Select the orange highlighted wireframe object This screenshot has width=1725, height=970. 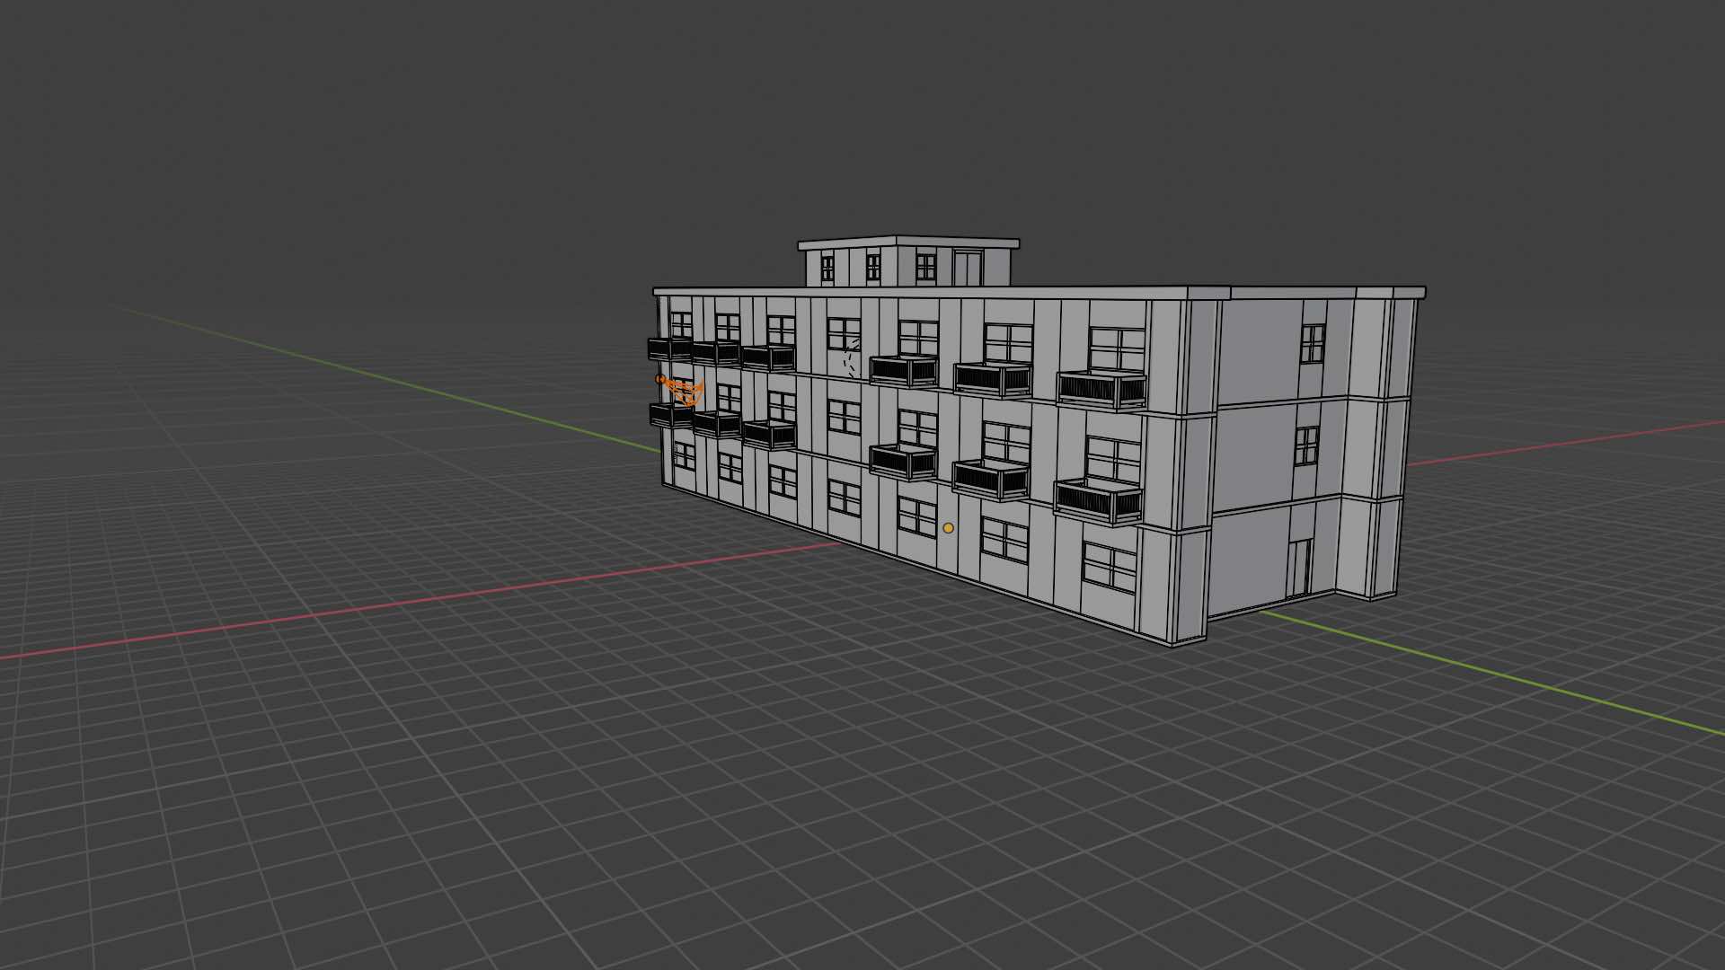click(x=683, y=391)
